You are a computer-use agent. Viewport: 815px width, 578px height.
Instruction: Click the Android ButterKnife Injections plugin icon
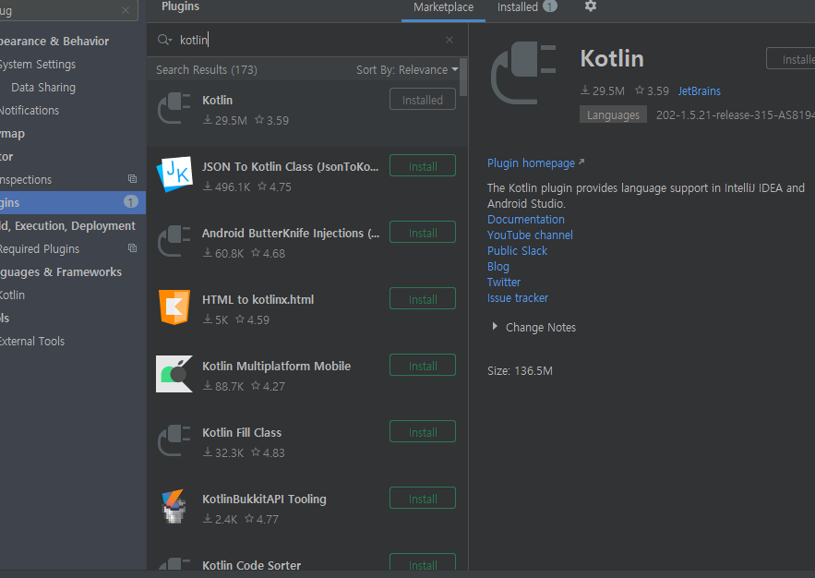pos(174,241)
